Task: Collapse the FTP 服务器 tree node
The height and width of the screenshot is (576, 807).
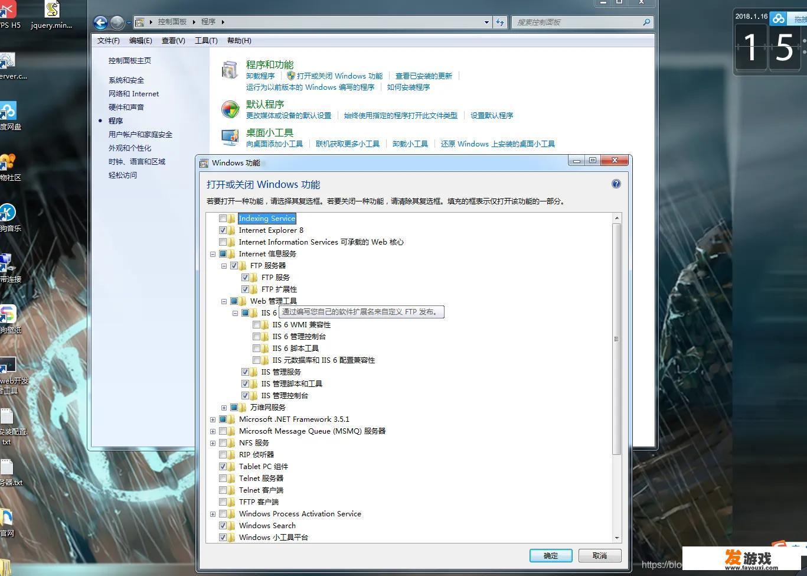Action: tap(224, 266)
